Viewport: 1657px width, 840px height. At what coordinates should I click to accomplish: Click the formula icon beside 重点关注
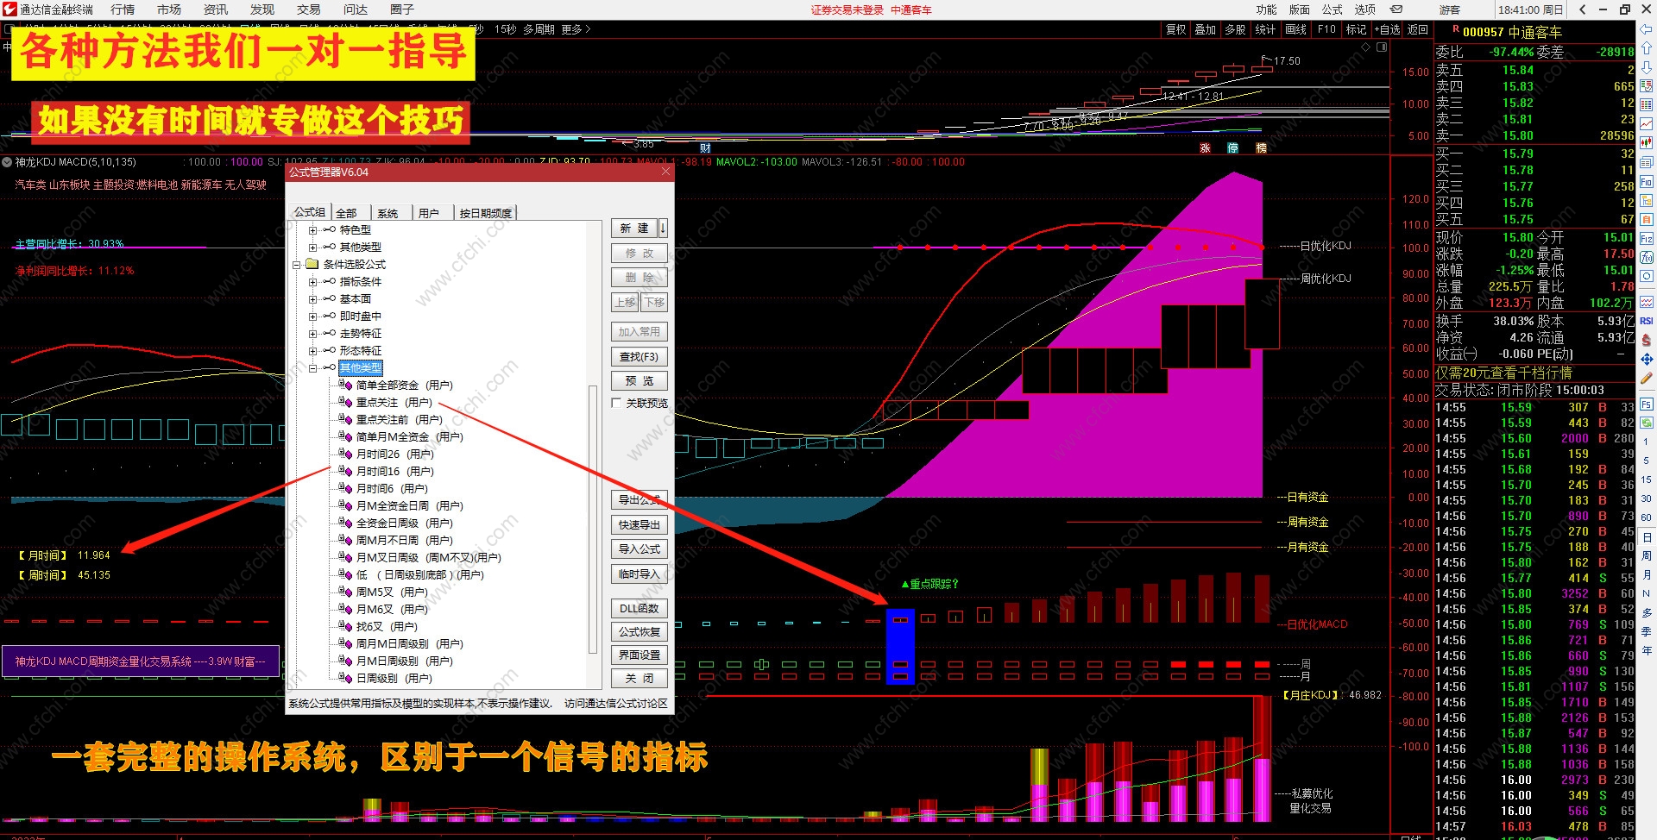pos(344,402)
